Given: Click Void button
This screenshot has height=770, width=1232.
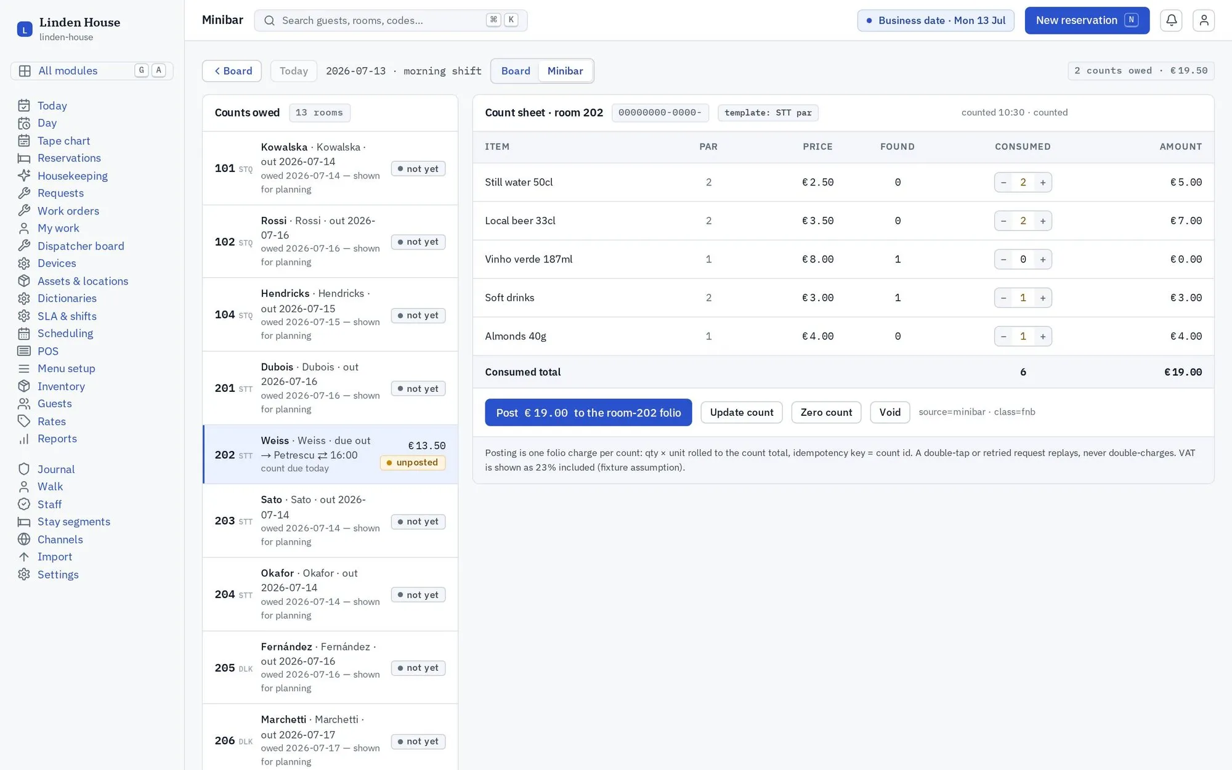Looking at the screenshot, I should click(890, 413).
